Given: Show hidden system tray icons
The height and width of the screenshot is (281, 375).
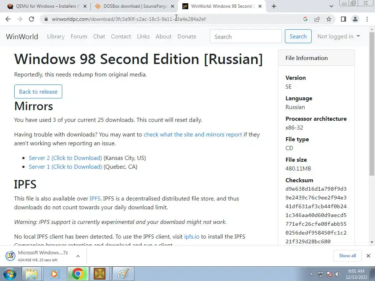Looking at the screenshot, I should coord(311,274).
